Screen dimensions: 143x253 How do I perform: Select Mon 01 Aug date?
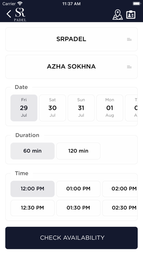coord(110,108)
